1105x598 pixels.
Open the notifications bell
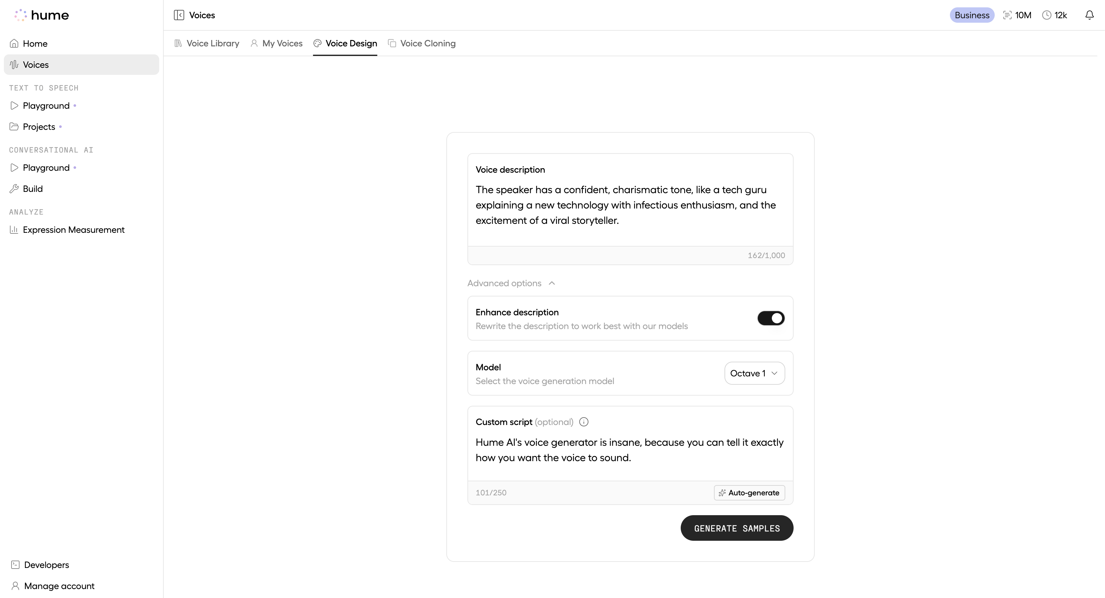pos(1090,15)
